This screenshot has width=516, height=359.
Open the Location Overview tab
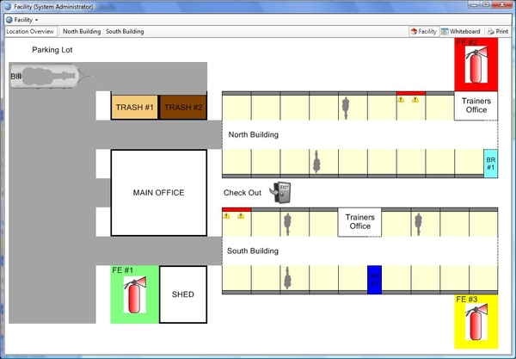[x=31, y=31]
